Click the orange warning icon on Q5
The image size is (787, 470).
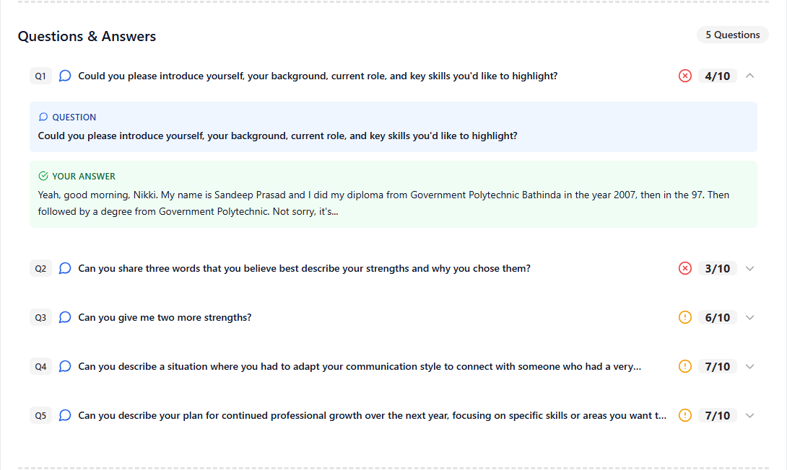point(685,415)
